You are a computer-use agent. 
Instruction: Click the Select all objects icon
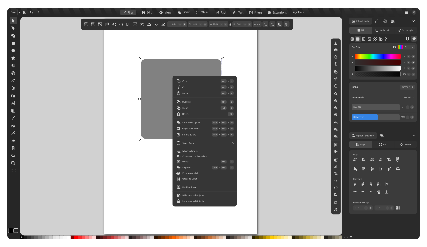[x=86, y=24]
